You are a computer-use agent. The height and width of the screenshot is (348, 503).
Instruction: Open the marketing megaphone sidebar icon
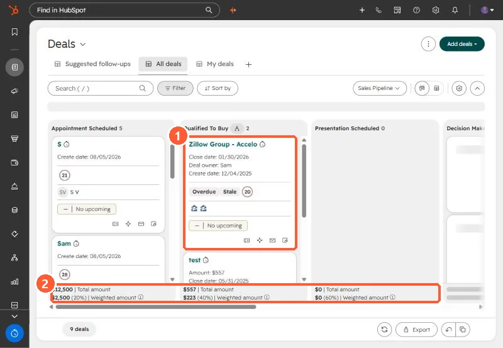tap(14, 91)
